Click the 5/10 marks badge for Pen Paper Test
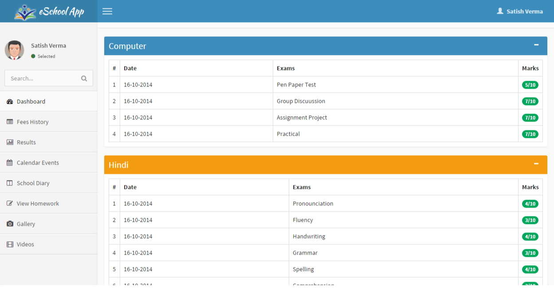554x291 pixels. (530, 84)
